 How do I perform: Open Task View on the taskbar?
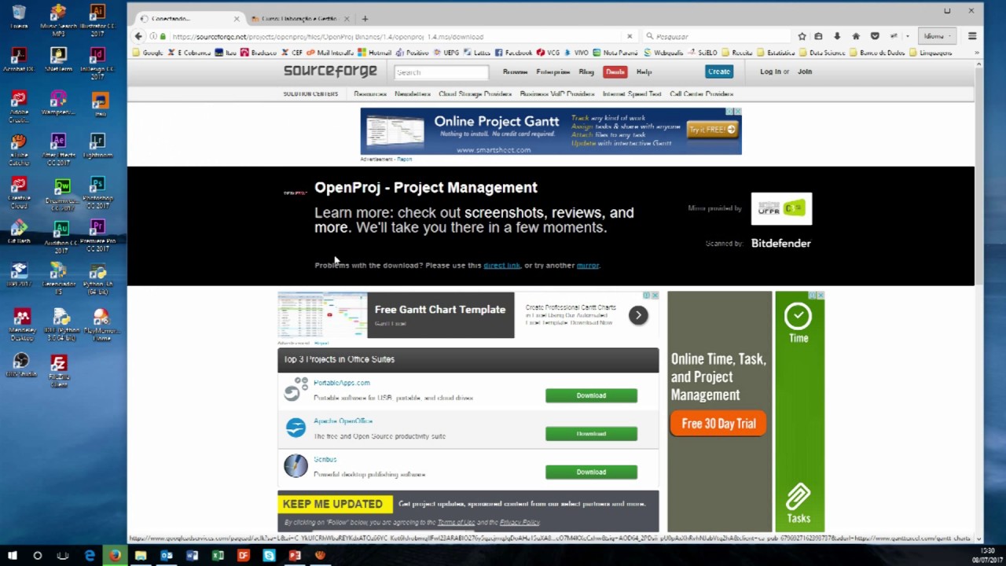pos(63,555)
